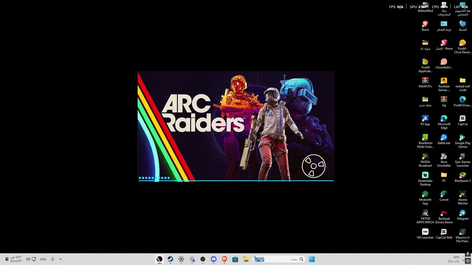Open the CapCut Web shortcut
472x265 pixels.
[x=444, y=233]
